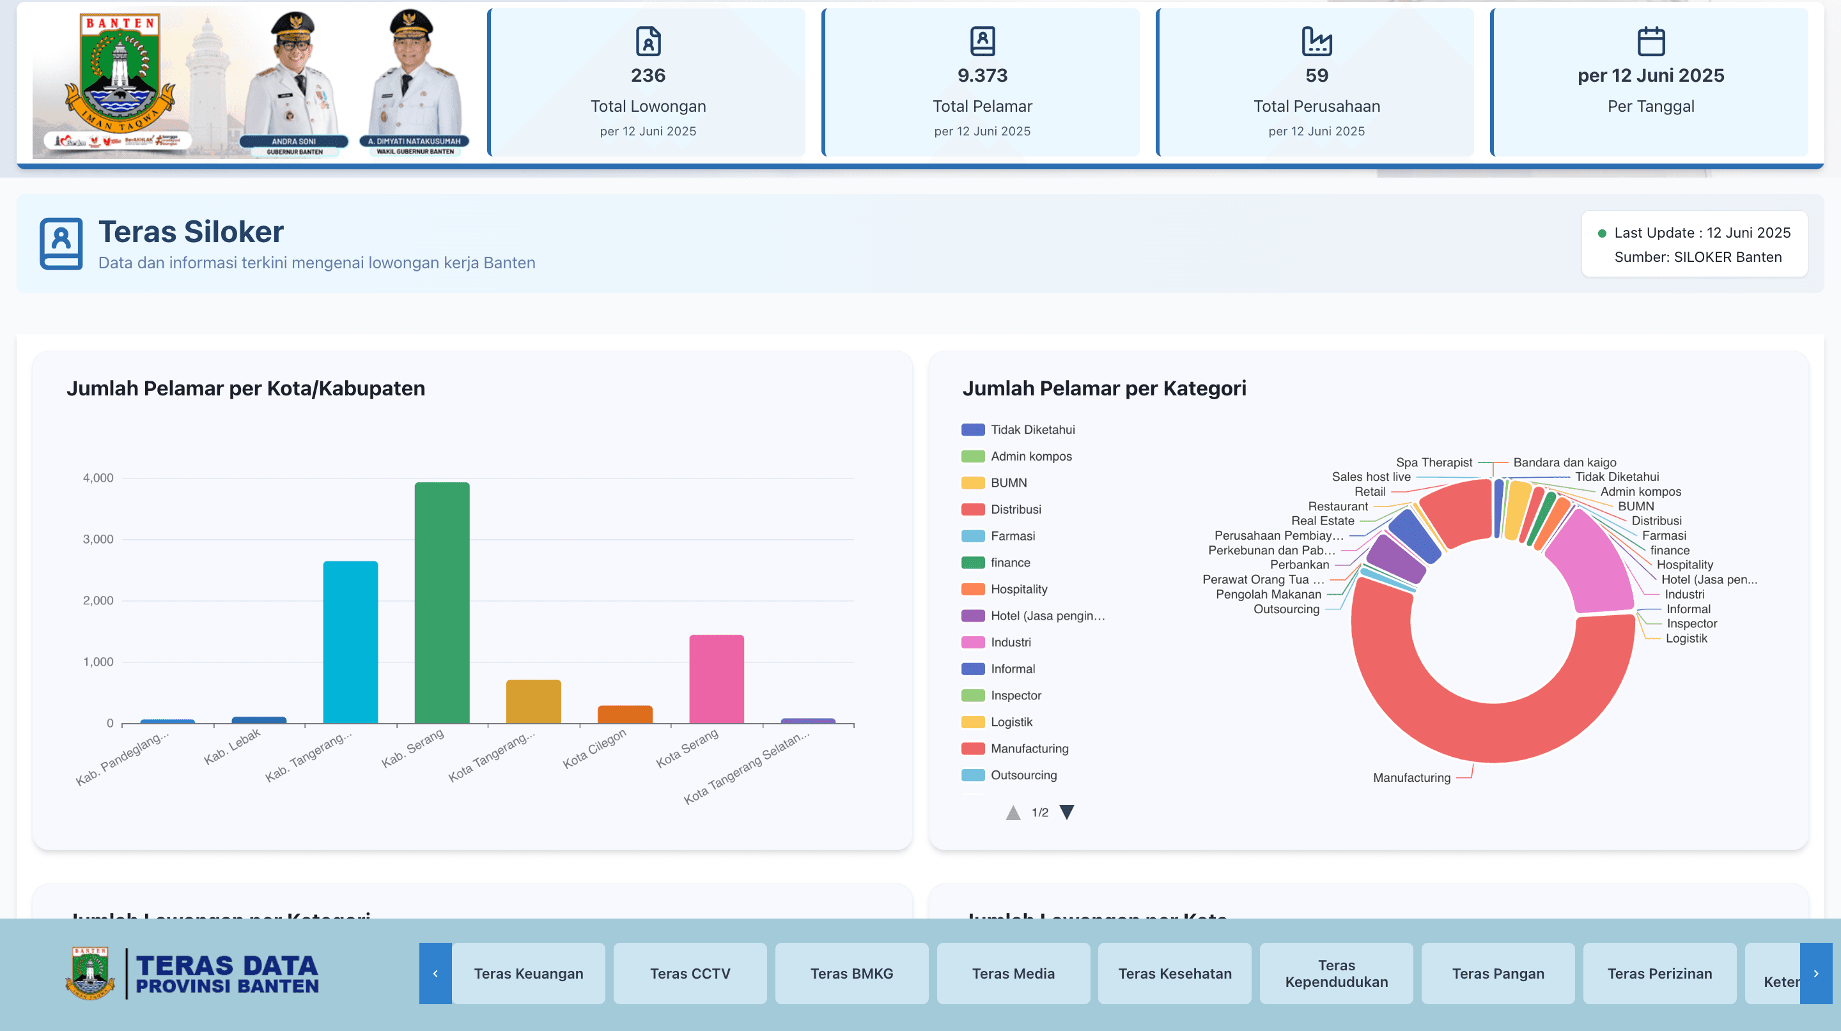Click the Total Pelamar ID book icon

coord(982,42)
